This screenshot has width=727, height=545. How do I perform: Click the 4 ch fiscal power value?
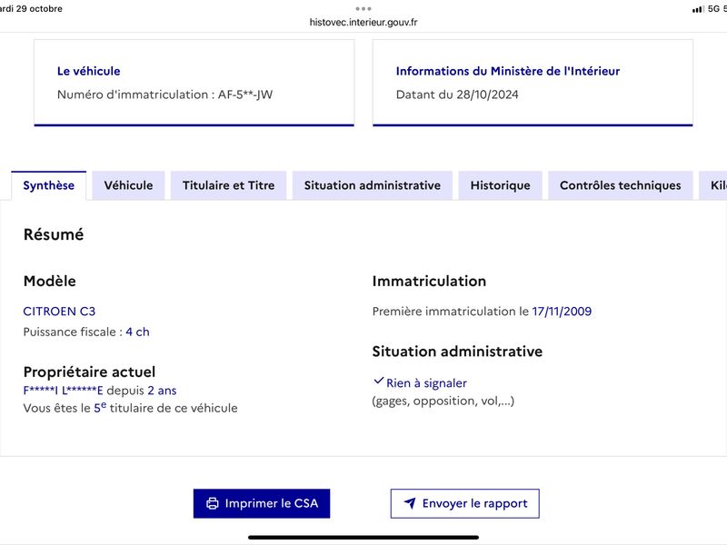click(138, 332)
